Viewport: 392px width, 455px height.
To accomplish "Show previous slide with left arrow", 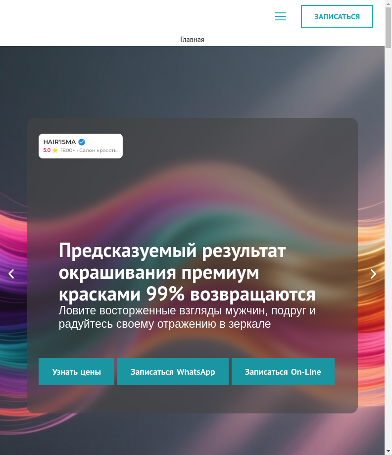I will (11, 274).
